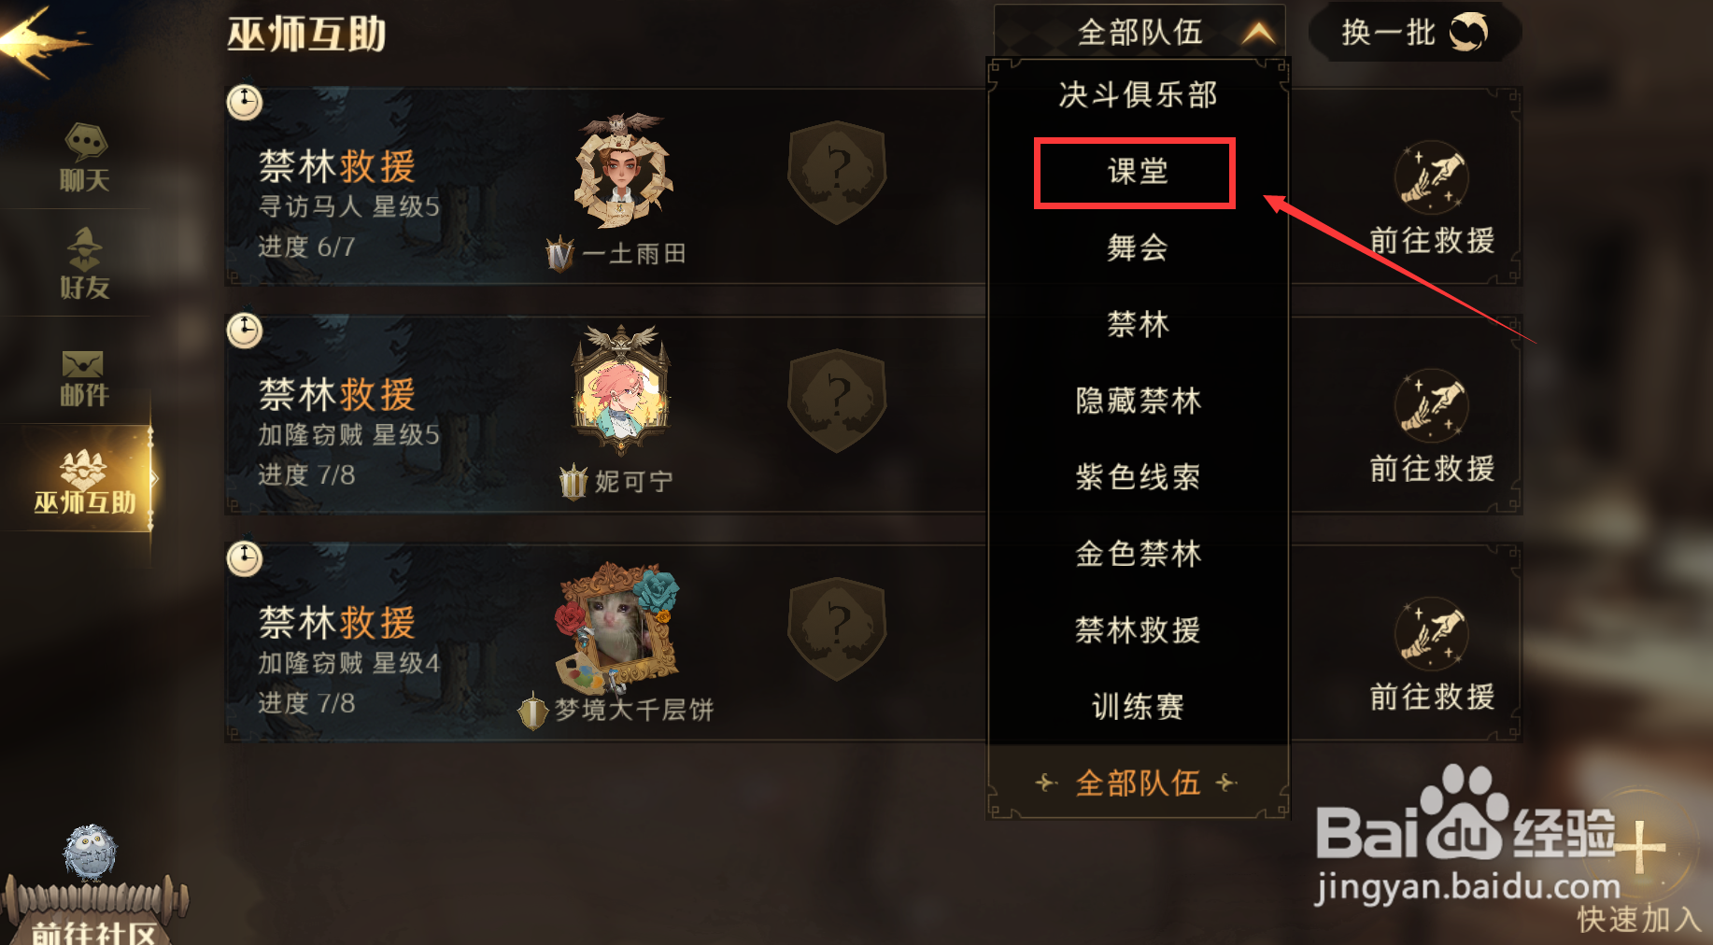This screenshot has width=1713, height=945.
Task: Select 舞会 filter option
Action: [1138, 247]
